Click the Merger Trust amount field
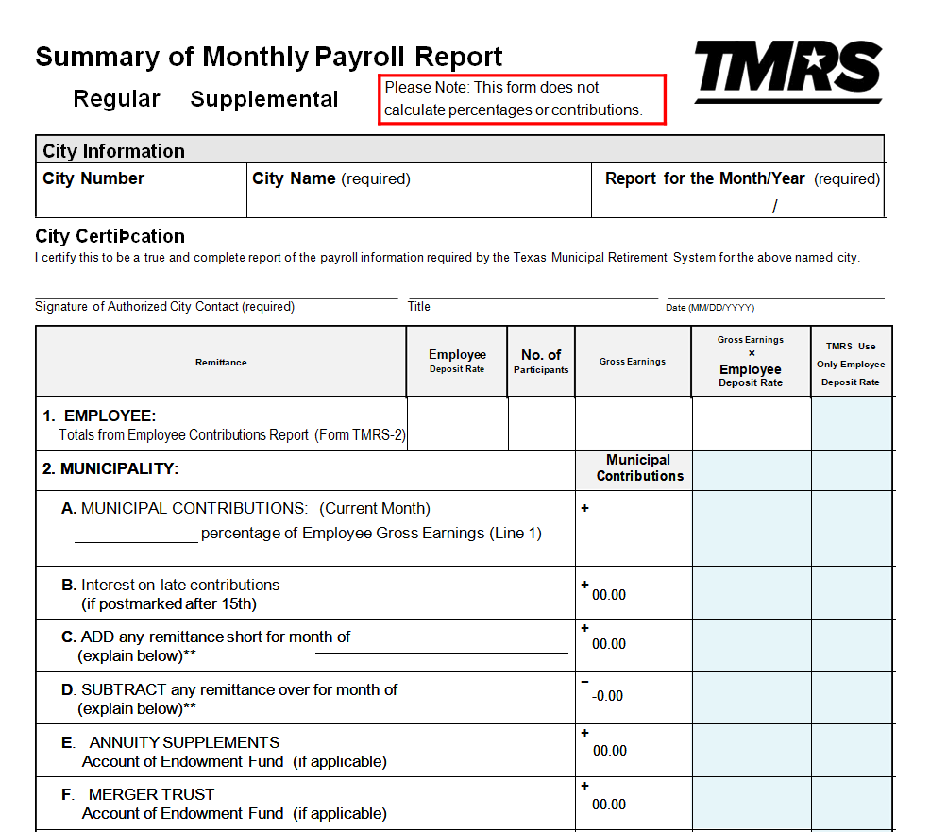930x832 pixels. 634,805
